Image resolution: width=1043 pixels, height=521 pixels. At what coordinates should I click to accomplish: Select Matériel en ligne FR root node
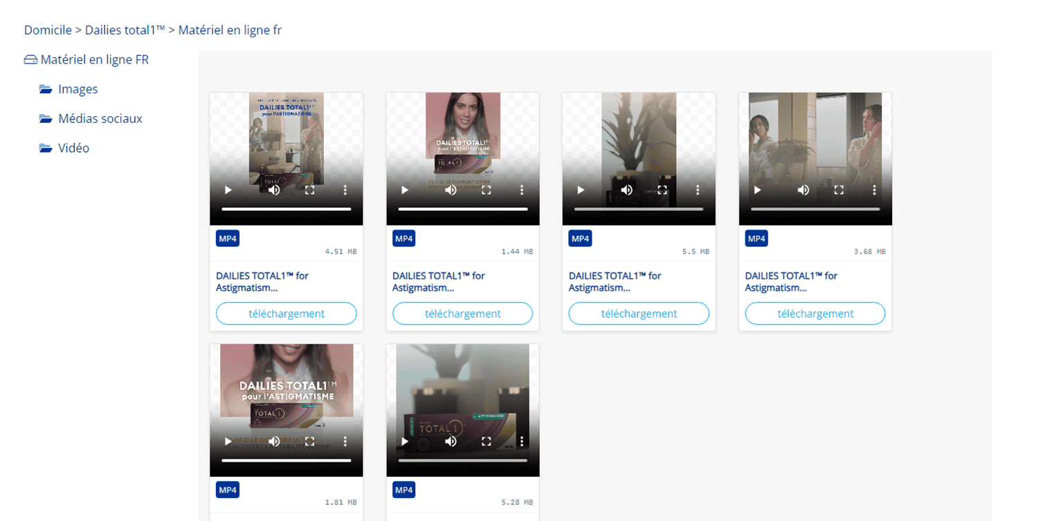click(94, 60)
